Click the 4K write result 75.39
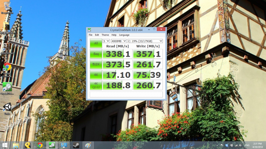 coord(148,74)
